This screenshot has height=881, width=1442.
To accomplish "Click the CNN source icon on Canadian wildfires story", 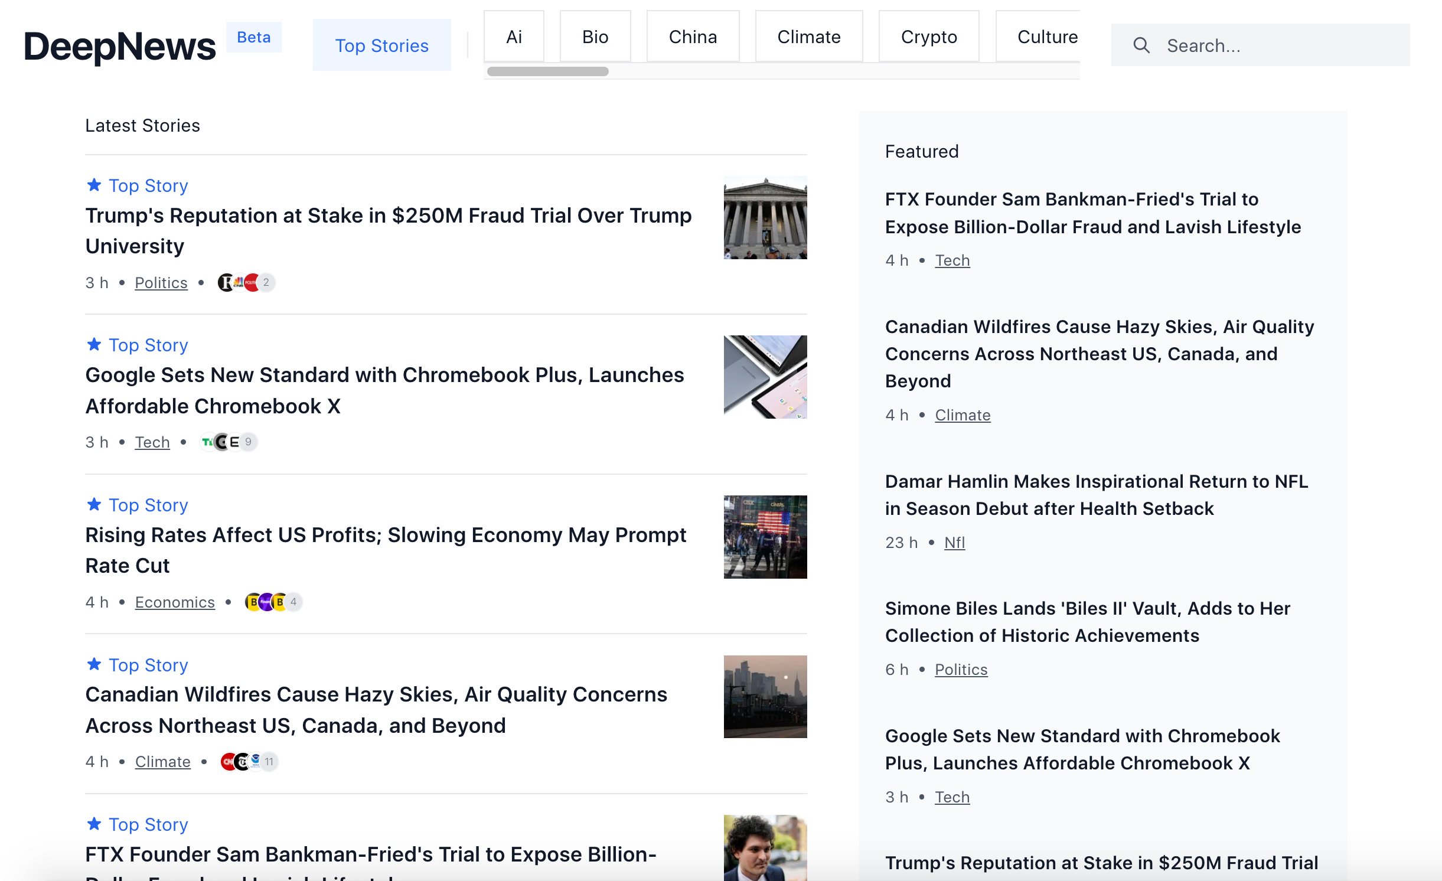I will click(x=228, y=762).
